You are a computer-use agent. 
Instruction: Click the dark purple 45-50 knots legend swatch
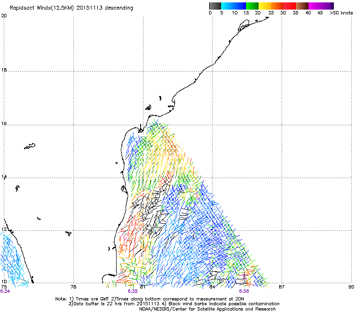(327, 6)
